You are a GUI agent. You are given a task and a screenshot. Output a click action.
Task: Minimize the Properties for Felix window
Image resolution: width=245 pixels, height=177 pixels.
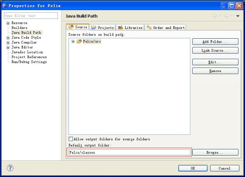tap(224, 6)
